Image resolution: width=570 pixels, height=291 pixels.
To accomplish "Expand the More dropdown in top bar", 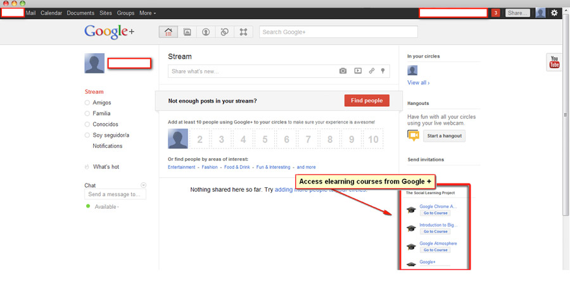I will pos(148,13).
